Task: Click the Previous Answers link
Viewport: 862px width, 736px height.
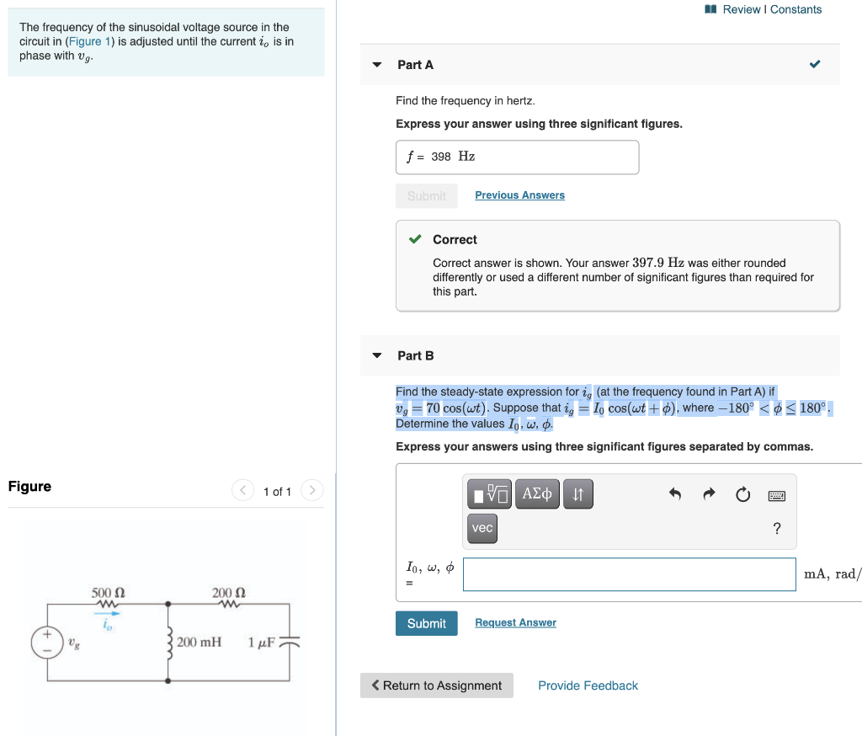Action: click(x=519, y=195)
